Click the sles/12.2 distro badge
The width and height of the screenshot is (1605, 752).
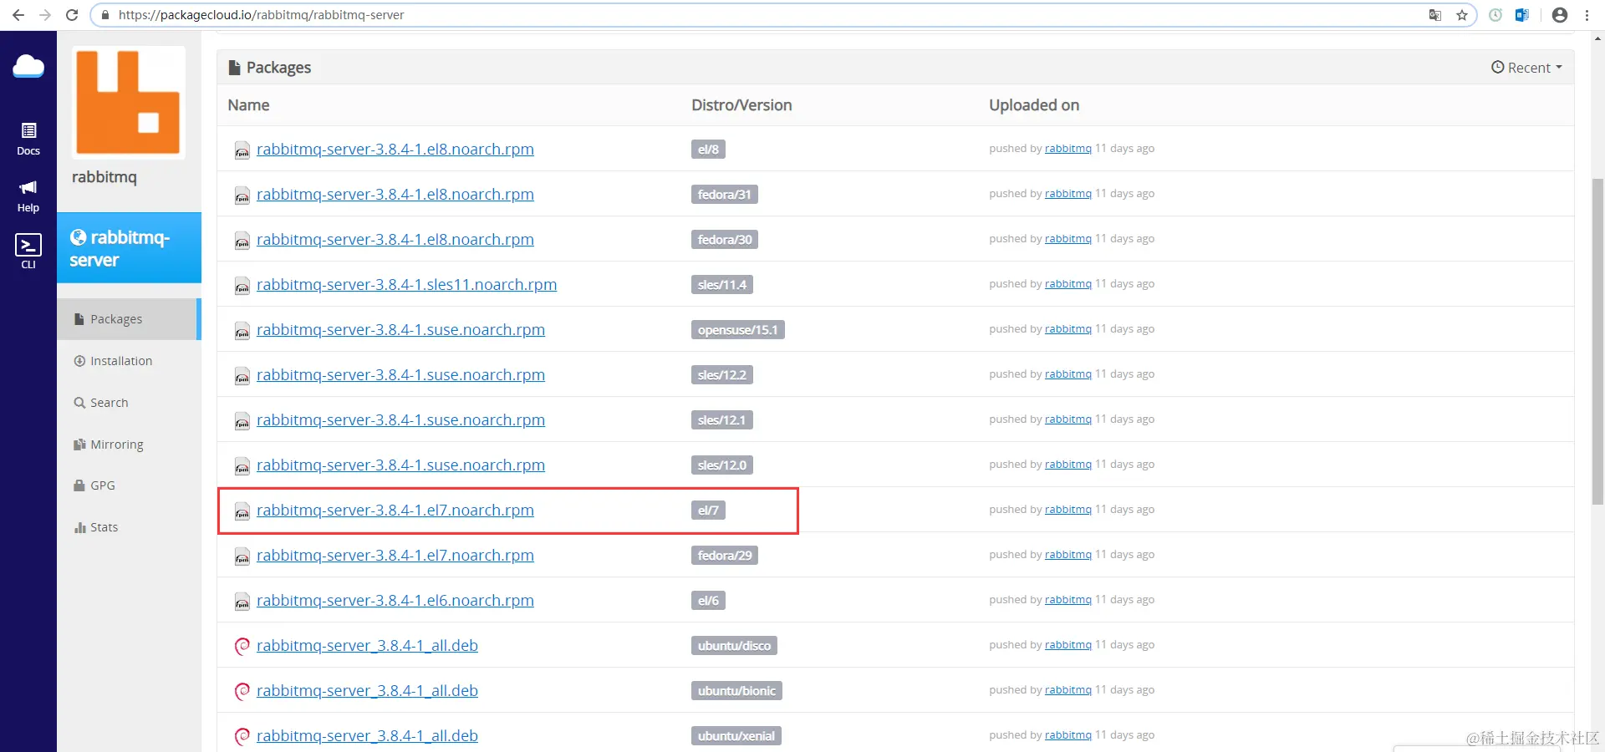(722, 375)
